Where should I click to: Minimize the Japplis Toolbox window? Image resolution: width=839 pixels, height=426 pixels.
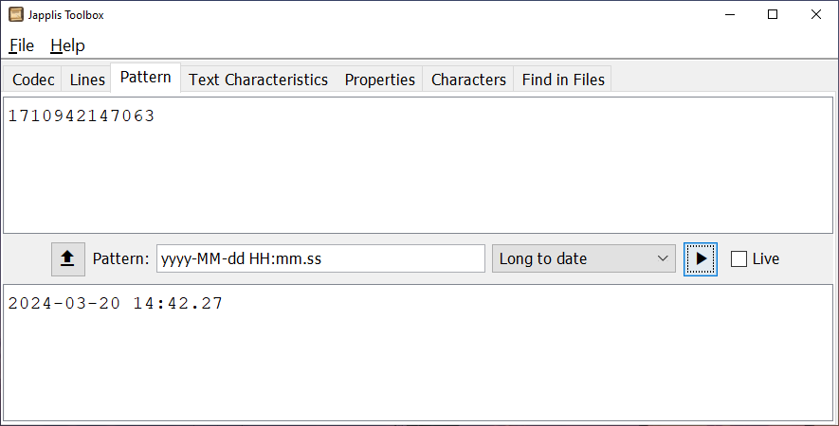pyautogui.click(x=730, y=14)
